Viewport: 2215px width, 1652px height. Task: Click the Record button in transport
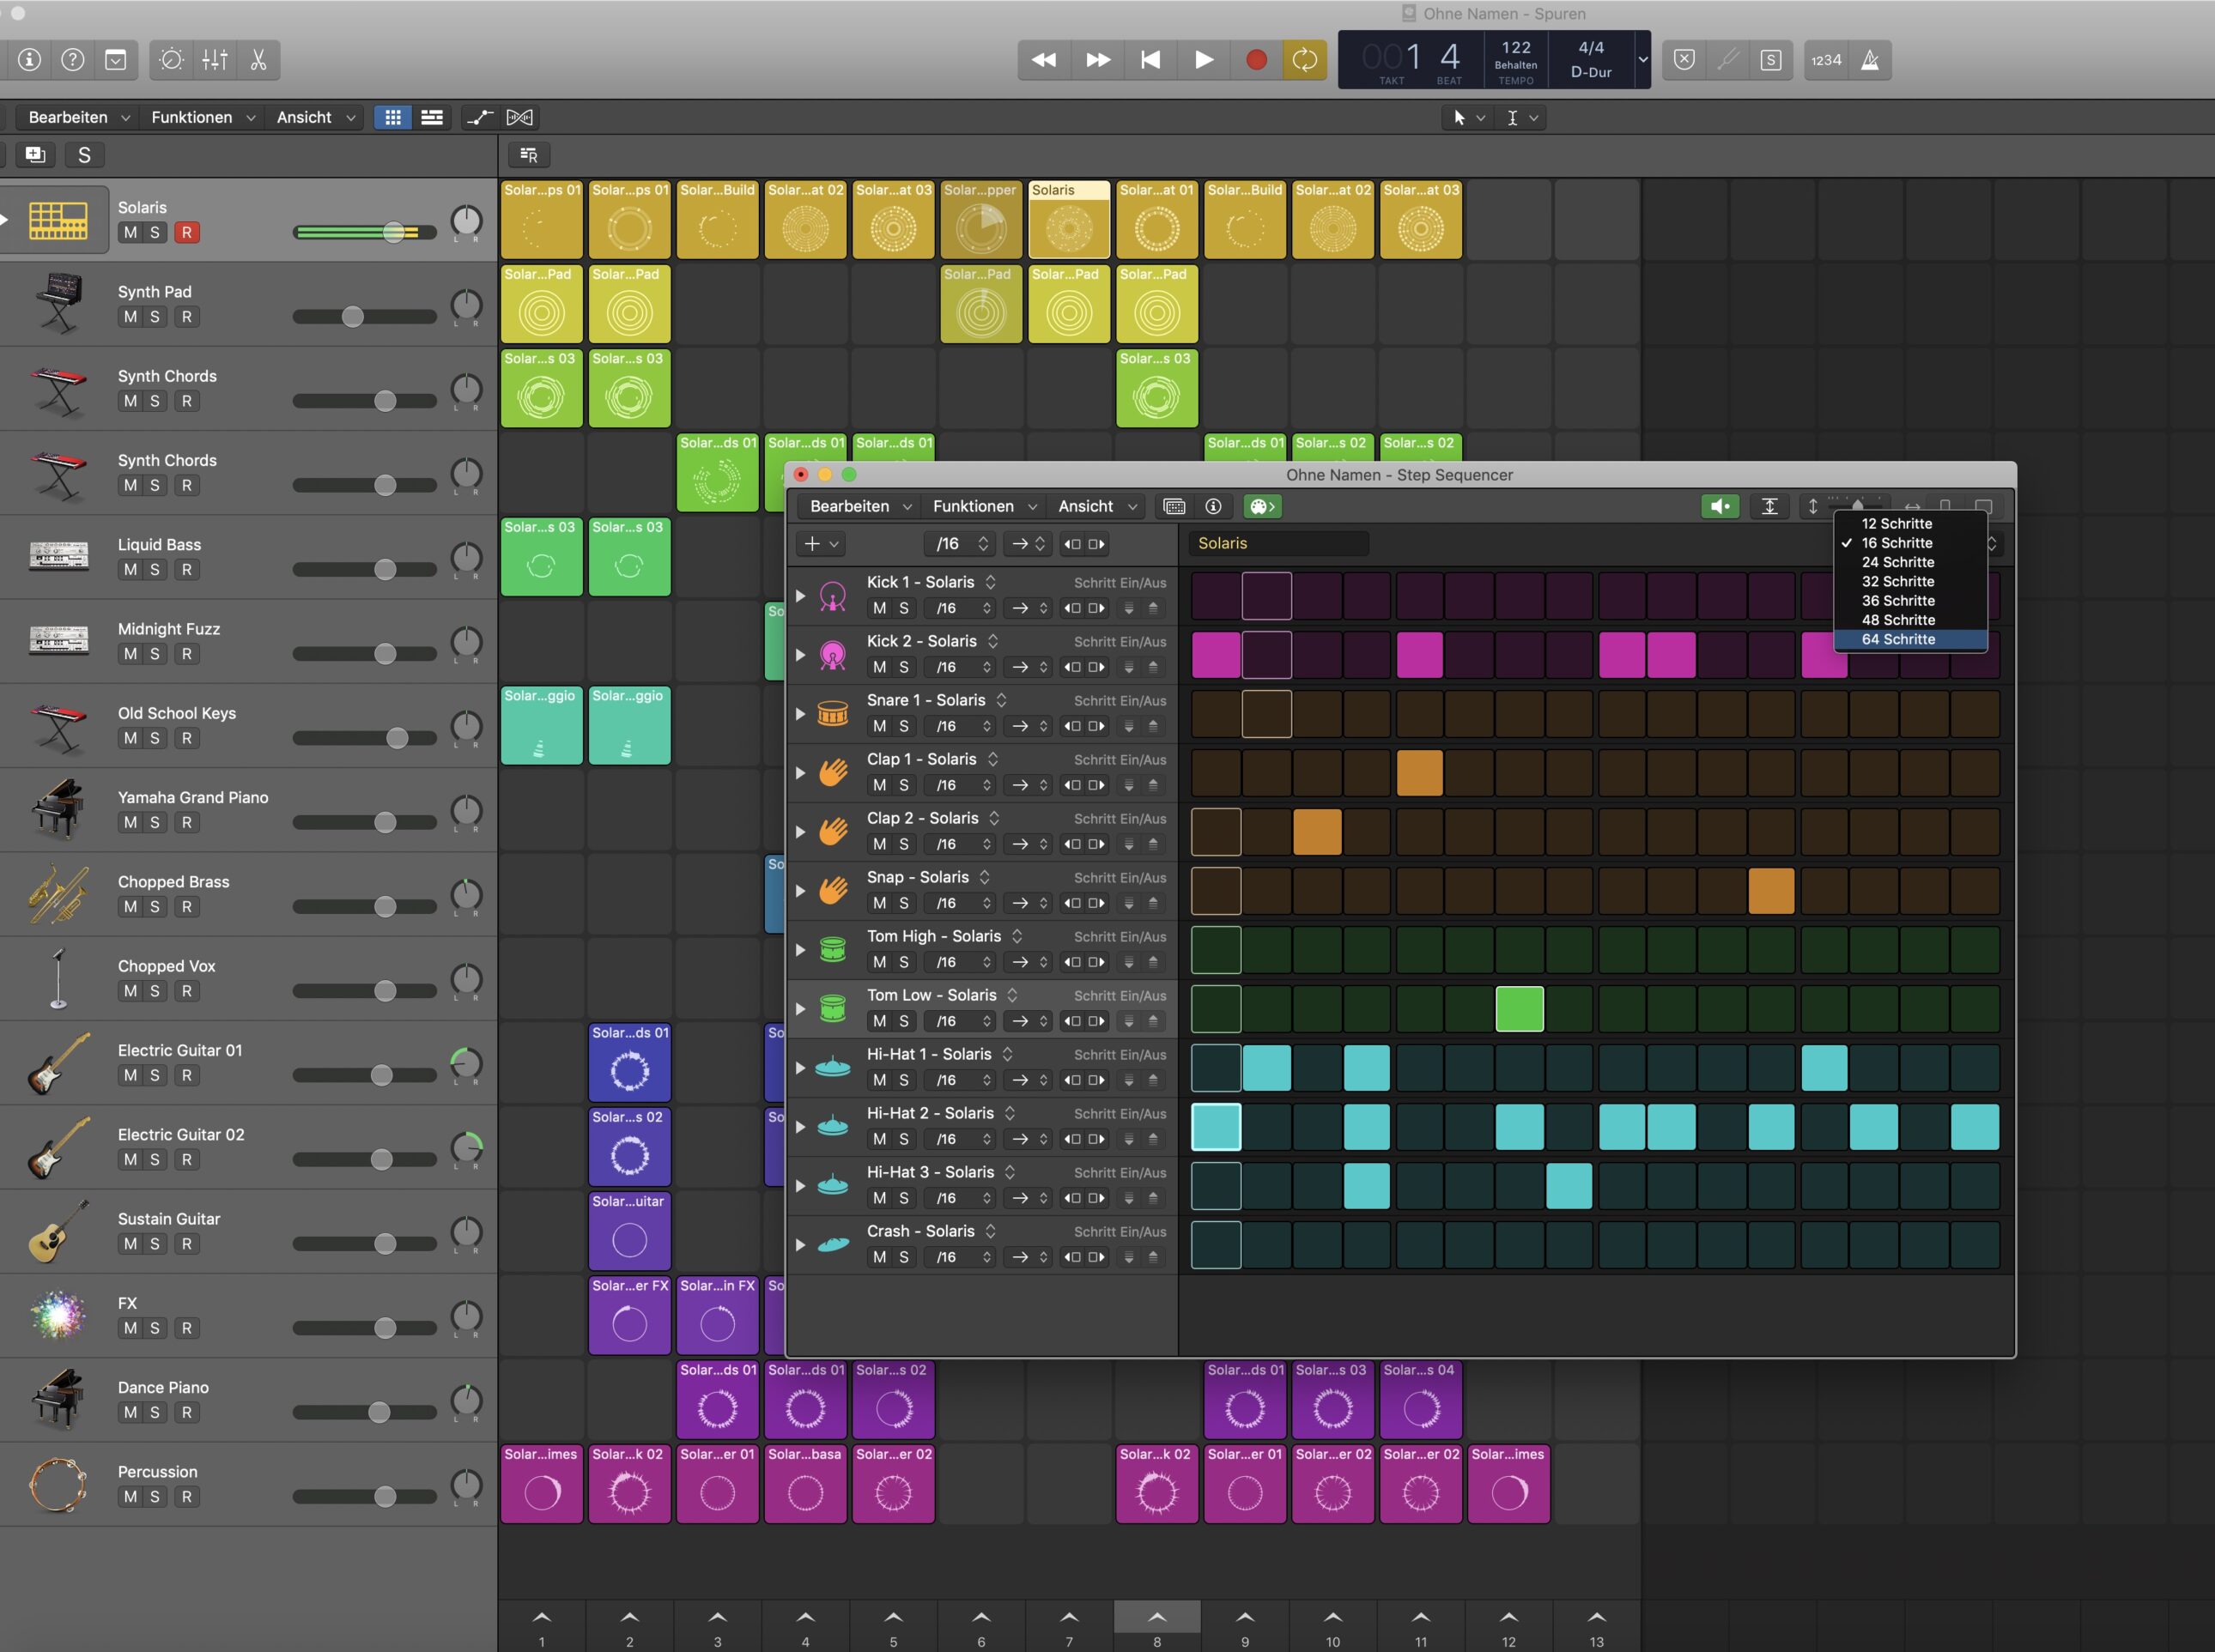click(1255, 61)
